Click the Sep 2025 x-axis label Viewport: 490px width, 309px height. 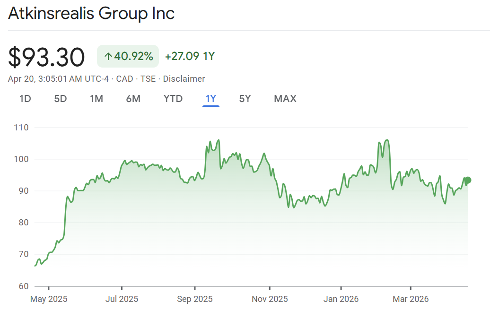click(x=194, y=299)
